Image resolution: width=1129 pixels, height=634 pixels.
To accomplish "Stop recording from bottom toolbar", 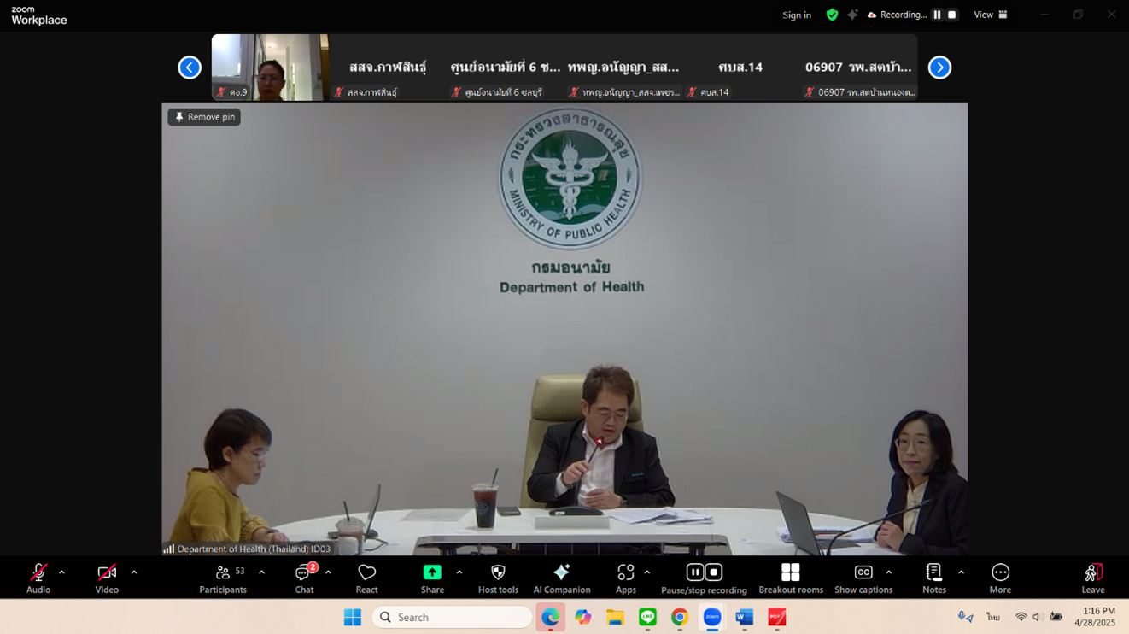I will tap(714, 572).
